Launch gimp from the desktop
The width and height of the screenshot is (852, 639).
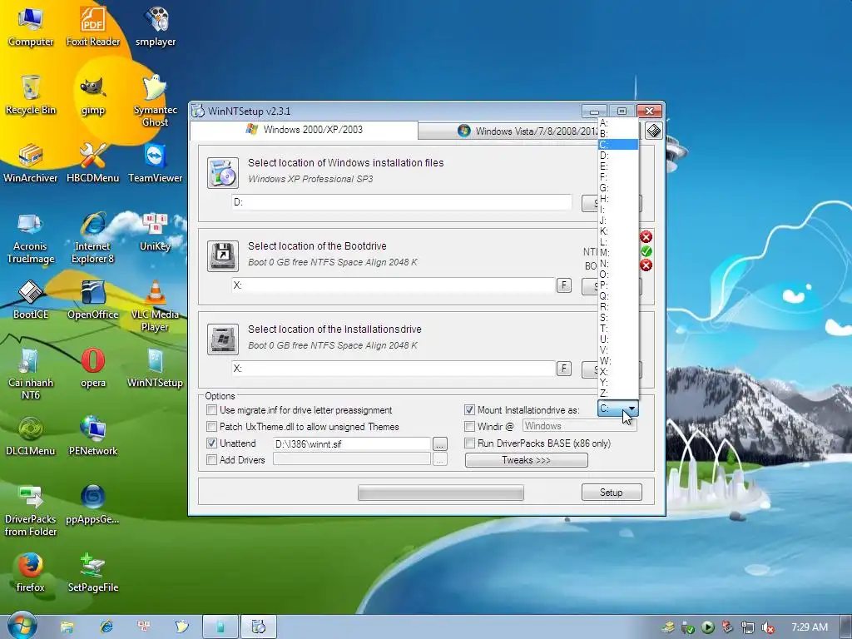(x=93, y=95)
